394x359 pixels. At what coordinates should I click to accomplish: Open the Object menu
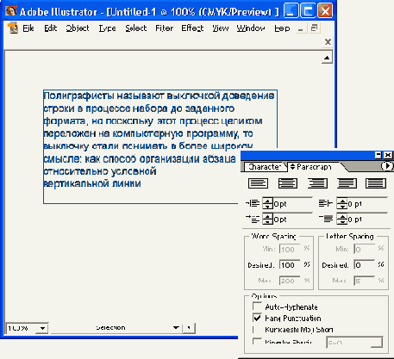pyautogui.click(x=78, y=28)
